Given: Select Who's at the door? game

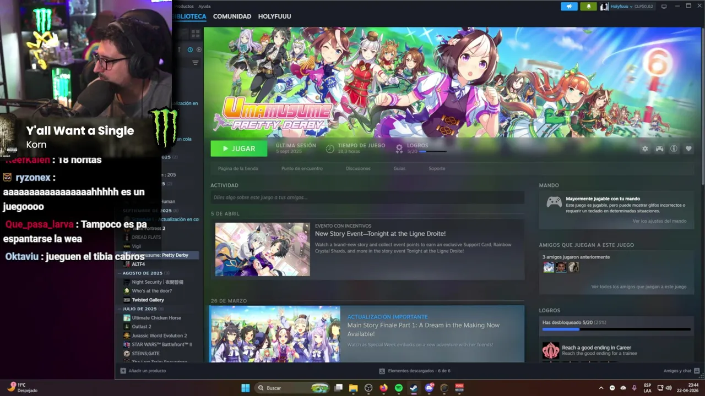Looking at the screenshot, I should (x=151, y=291).
